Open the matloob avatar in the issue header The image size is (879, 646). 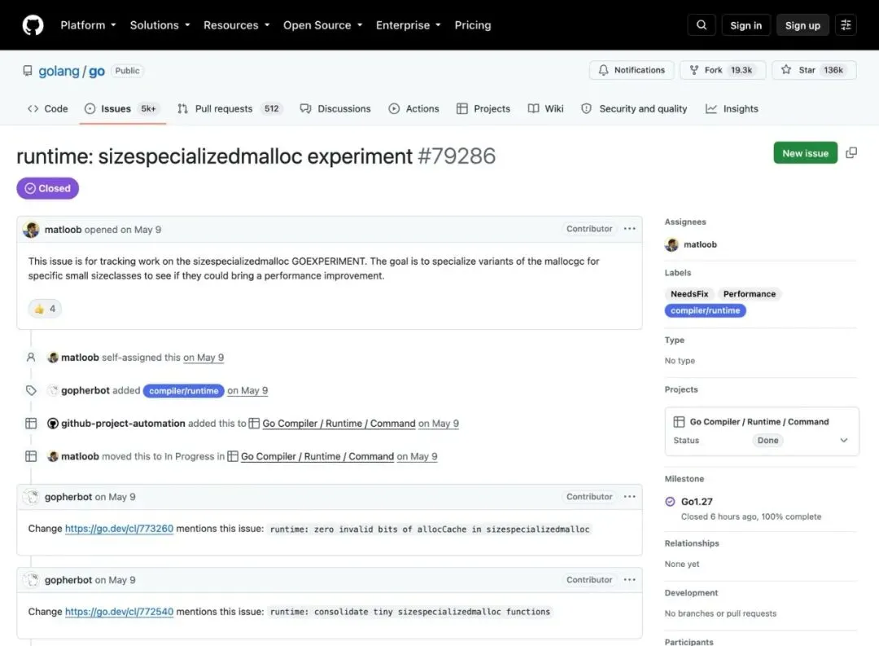[x=32, y=230]
